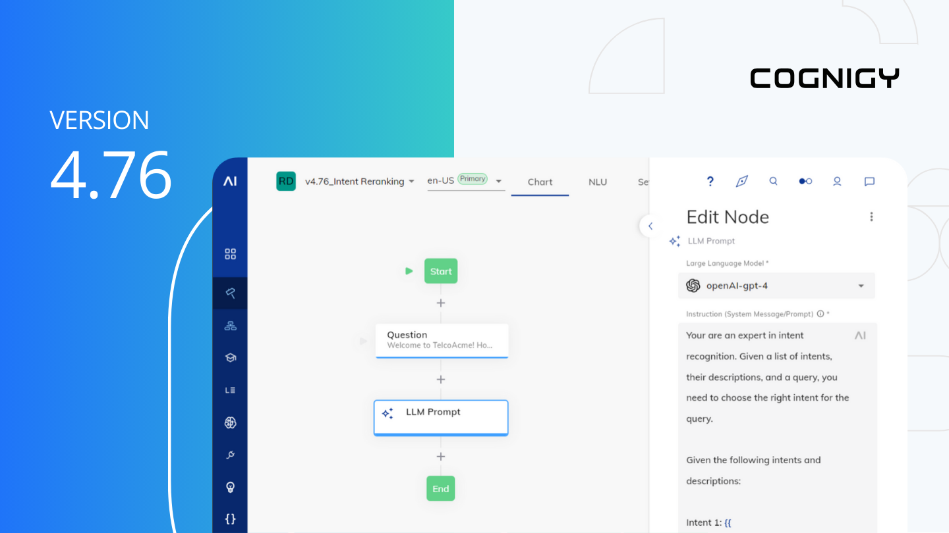Open search with the magnifier icon in the panel
This screenshot has height=533, width=949.
point(773,181)
